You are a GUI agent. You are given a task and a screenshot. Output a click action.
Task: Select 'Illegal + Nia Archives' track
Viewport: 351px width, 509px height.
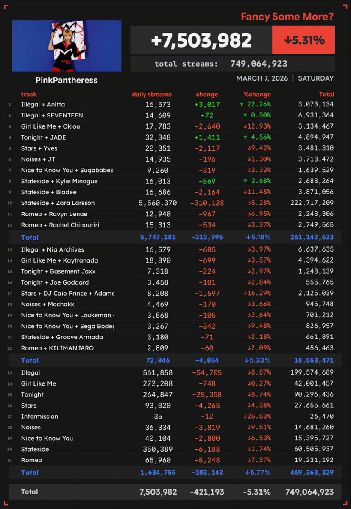click(x=53, y=250)
